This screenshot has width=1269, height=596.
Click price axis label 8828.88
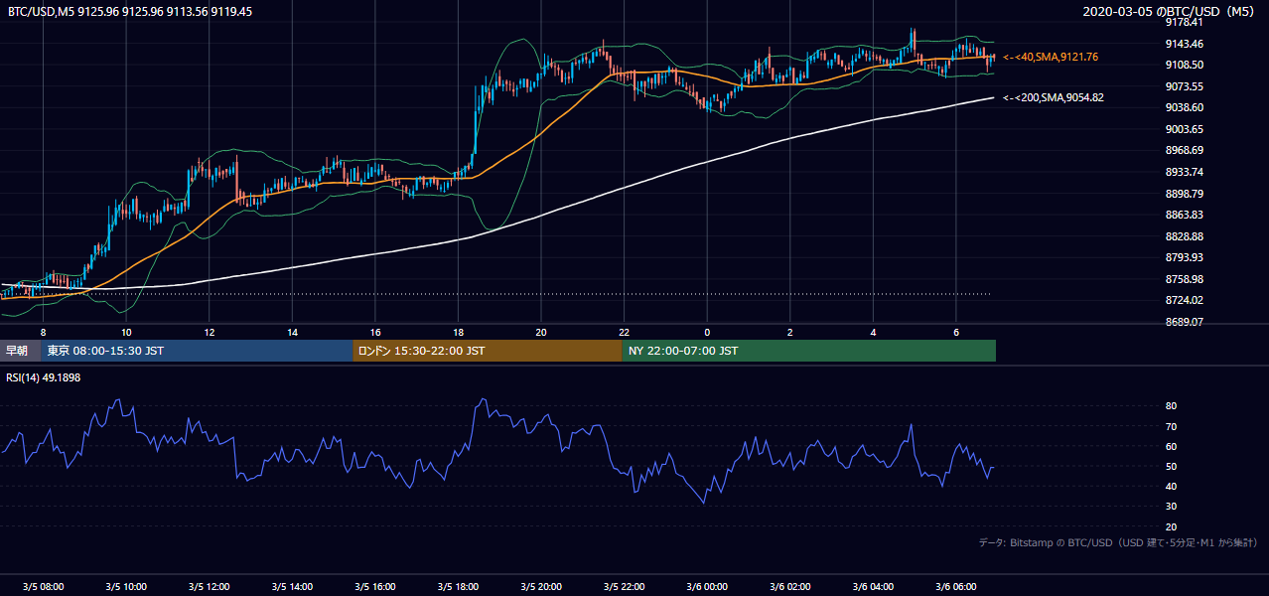pos(1184,236)
